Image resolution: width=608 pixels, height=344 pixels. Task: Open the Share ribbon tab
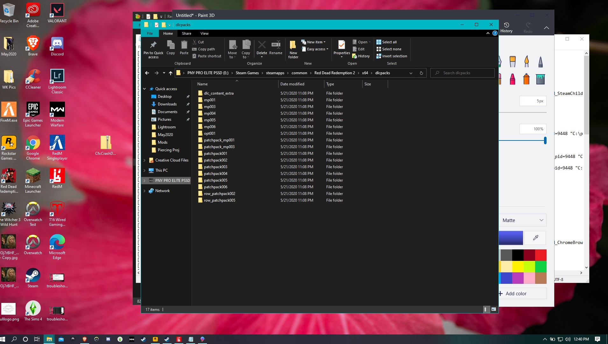(187, 33)
